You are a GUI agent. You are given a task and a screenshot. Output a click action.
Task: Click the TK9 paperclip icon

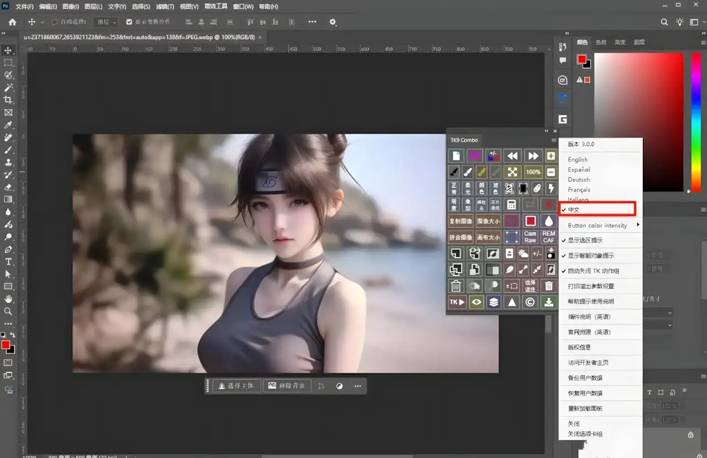tap(537, 188)
